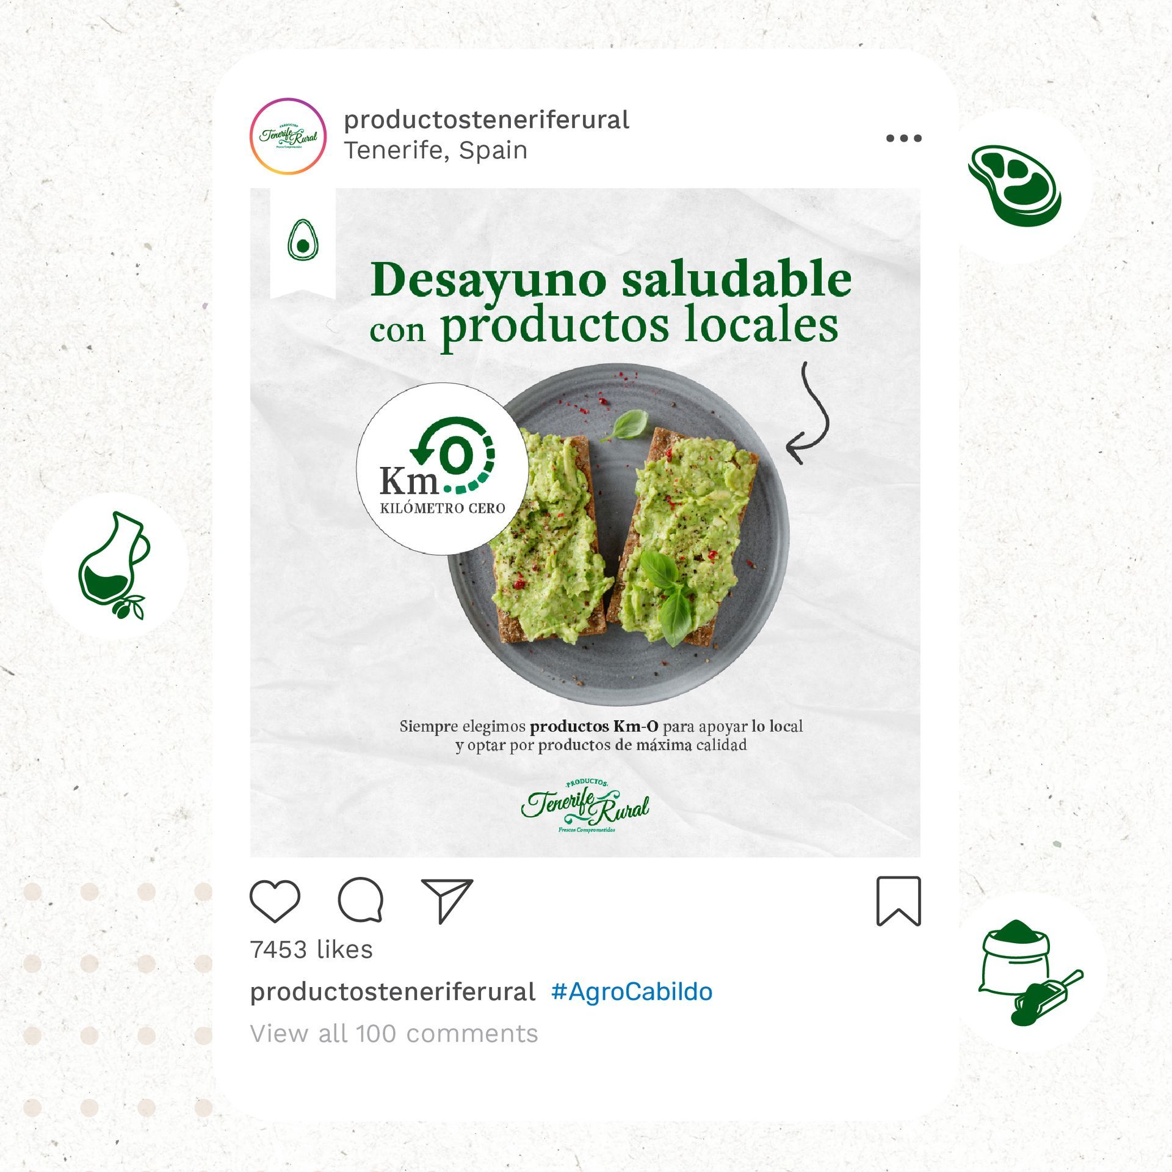
Task: Open the 7453 likes list
Action: click(311, 950)
